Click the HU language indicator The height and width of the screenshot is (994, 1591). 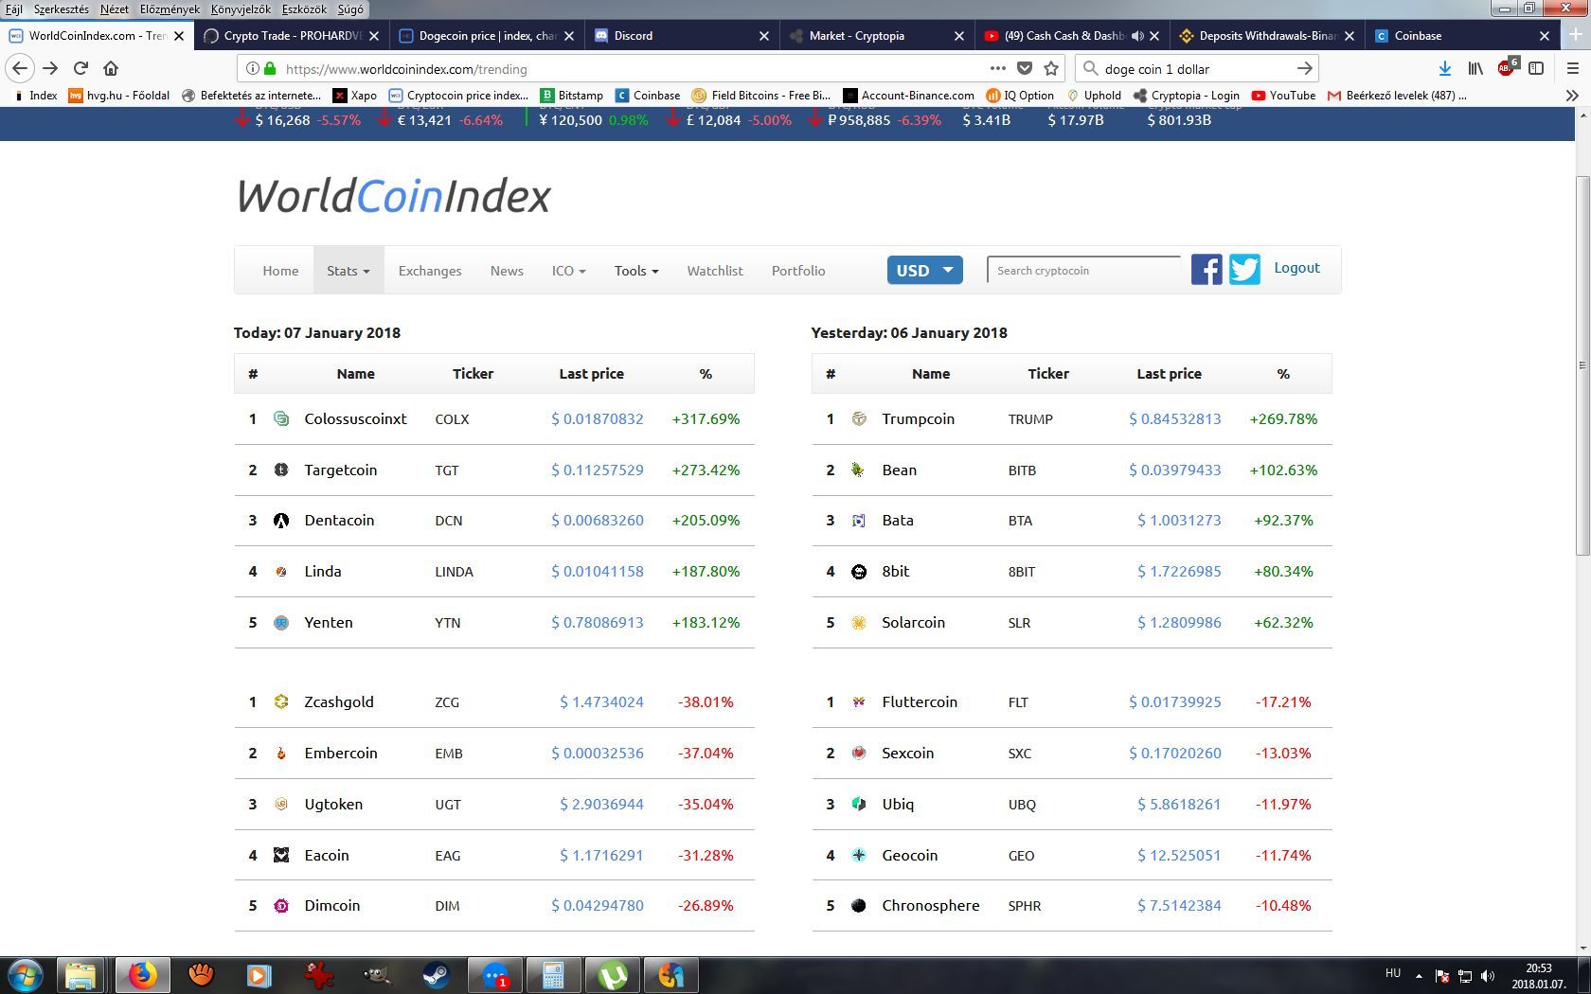click(x=1392, y=973)
